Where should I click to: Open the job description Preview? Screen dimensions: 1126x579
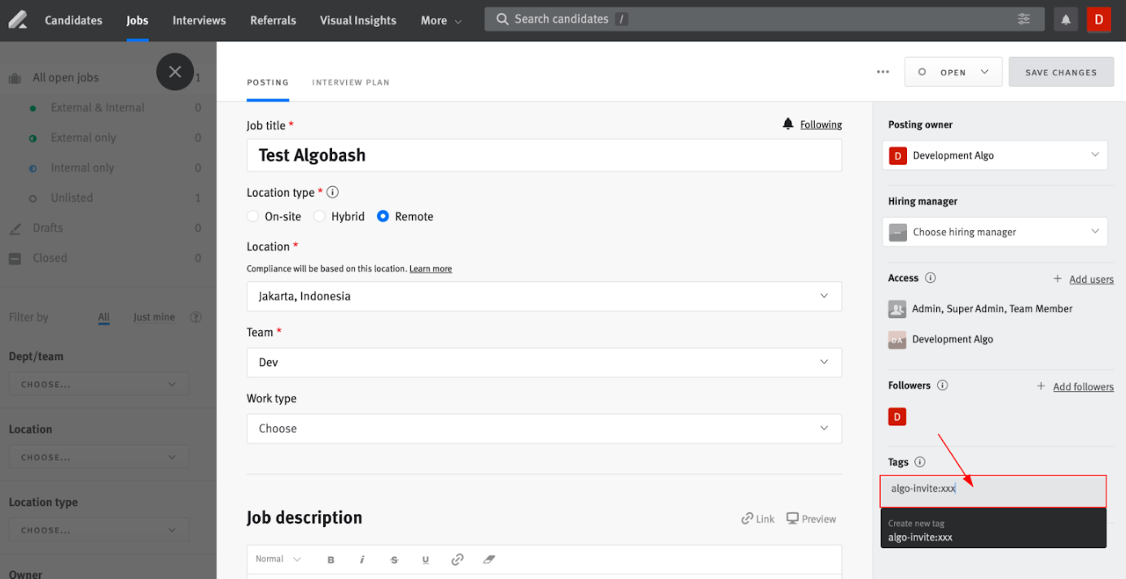811,518
